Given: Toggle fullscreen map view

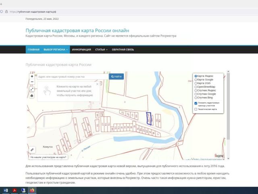Looking at the screenshot, I should click(32, 90).
